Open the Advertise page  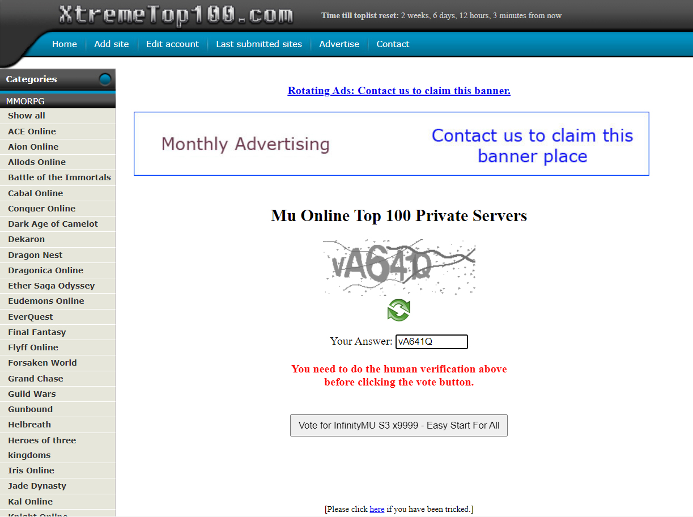(339, 44)
